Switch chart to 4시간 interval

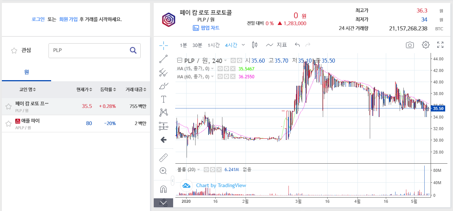(x=231, y=45)
